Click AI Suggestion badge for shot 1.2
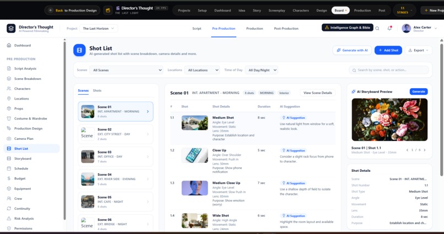The image size is (444, 234). click(294, 150)
